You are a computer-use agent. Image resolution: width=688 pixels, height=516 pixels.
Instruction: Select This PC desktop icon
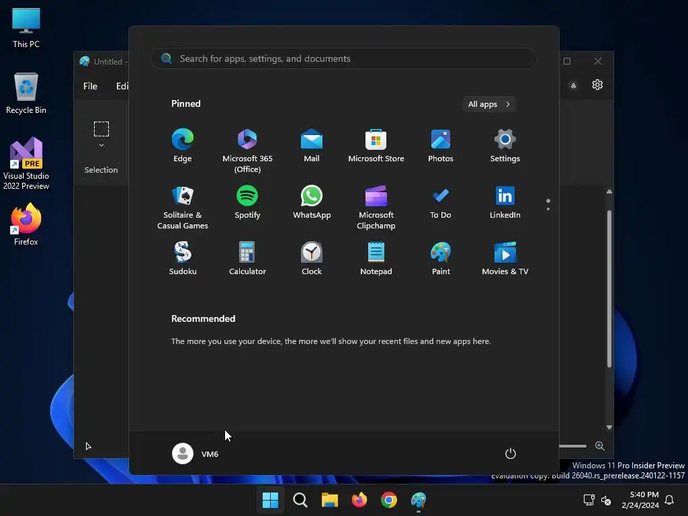[26, 28]
